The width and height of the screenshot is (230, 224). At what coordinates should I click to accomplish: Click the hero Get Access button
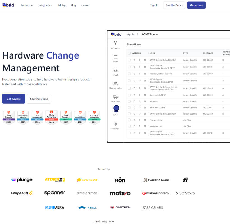click(x=13, y=99)
